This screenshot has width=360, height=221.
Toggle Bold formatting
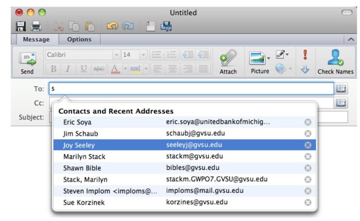click(x=53, y=69)
